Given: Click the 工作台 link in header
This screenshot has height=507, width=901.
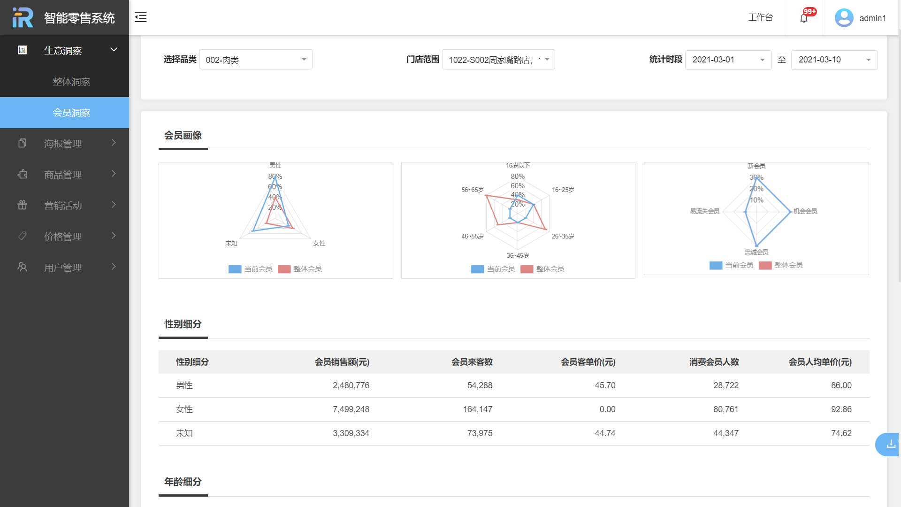Looking at the screenshot, I should click(760, 18).
